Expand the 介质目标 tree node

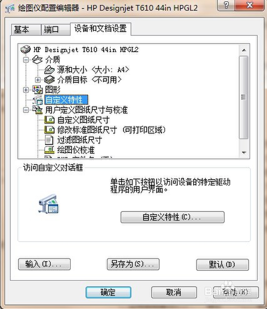(38, 80)
